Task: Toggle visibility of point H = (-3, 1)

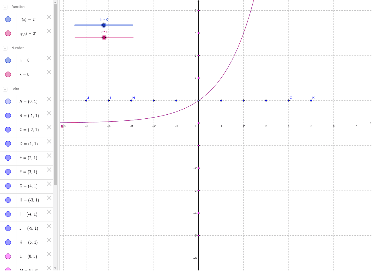Action: click(x=8, y=200)
